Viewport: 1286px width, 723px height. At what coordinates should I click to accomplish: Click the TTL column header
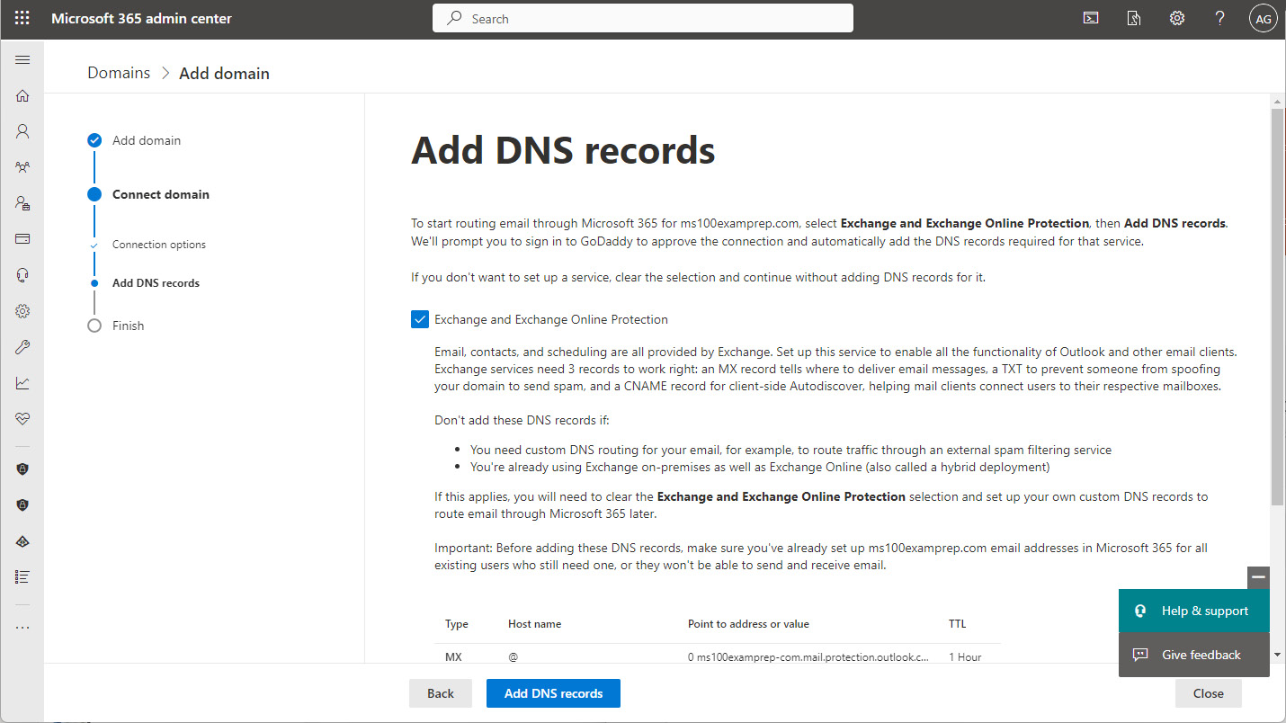pyautogui.click(x=957, y=624)
